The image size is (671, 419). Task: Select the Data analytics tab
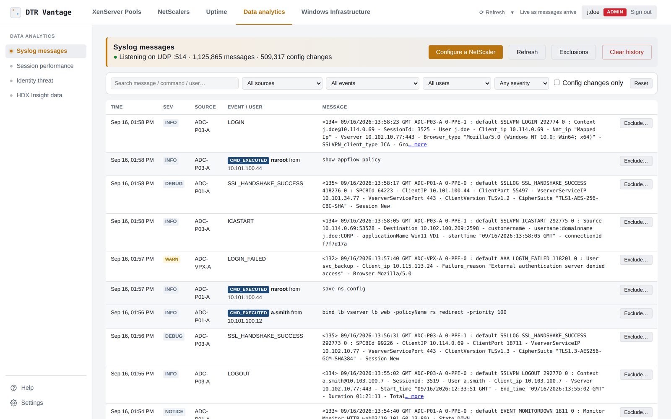point(264,12)
